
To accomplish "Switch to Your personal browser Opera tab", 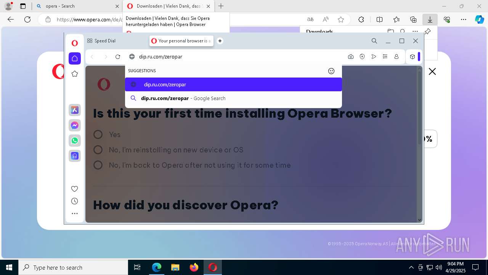I will 181,41.
